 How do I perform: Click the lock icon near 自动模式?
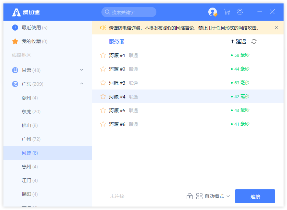coord(190,196)
